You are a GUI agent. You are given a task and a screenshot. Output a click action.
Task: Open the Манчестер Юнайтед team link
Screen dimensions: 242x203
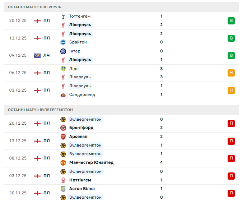tap(91, 162)
